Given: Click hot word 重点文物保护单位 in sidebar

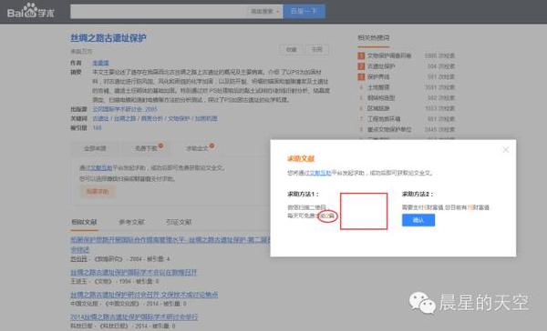Looking at the screenshot, I should [x=389, y=129].
